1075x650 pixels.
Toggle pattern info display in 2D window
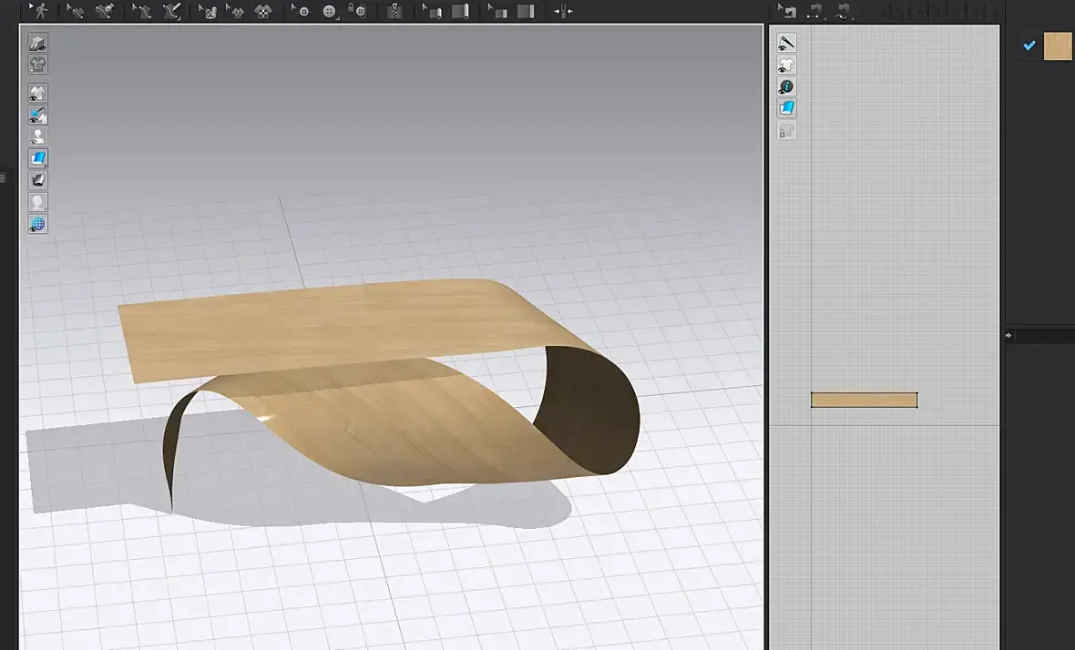[786, 86]
